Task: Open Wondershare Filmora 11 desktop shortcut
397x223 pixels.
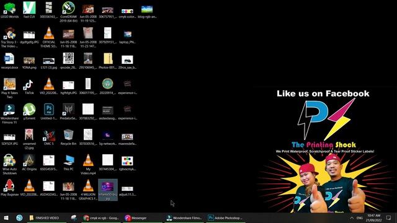Action: pyautogui.click(x=10, y=113)
